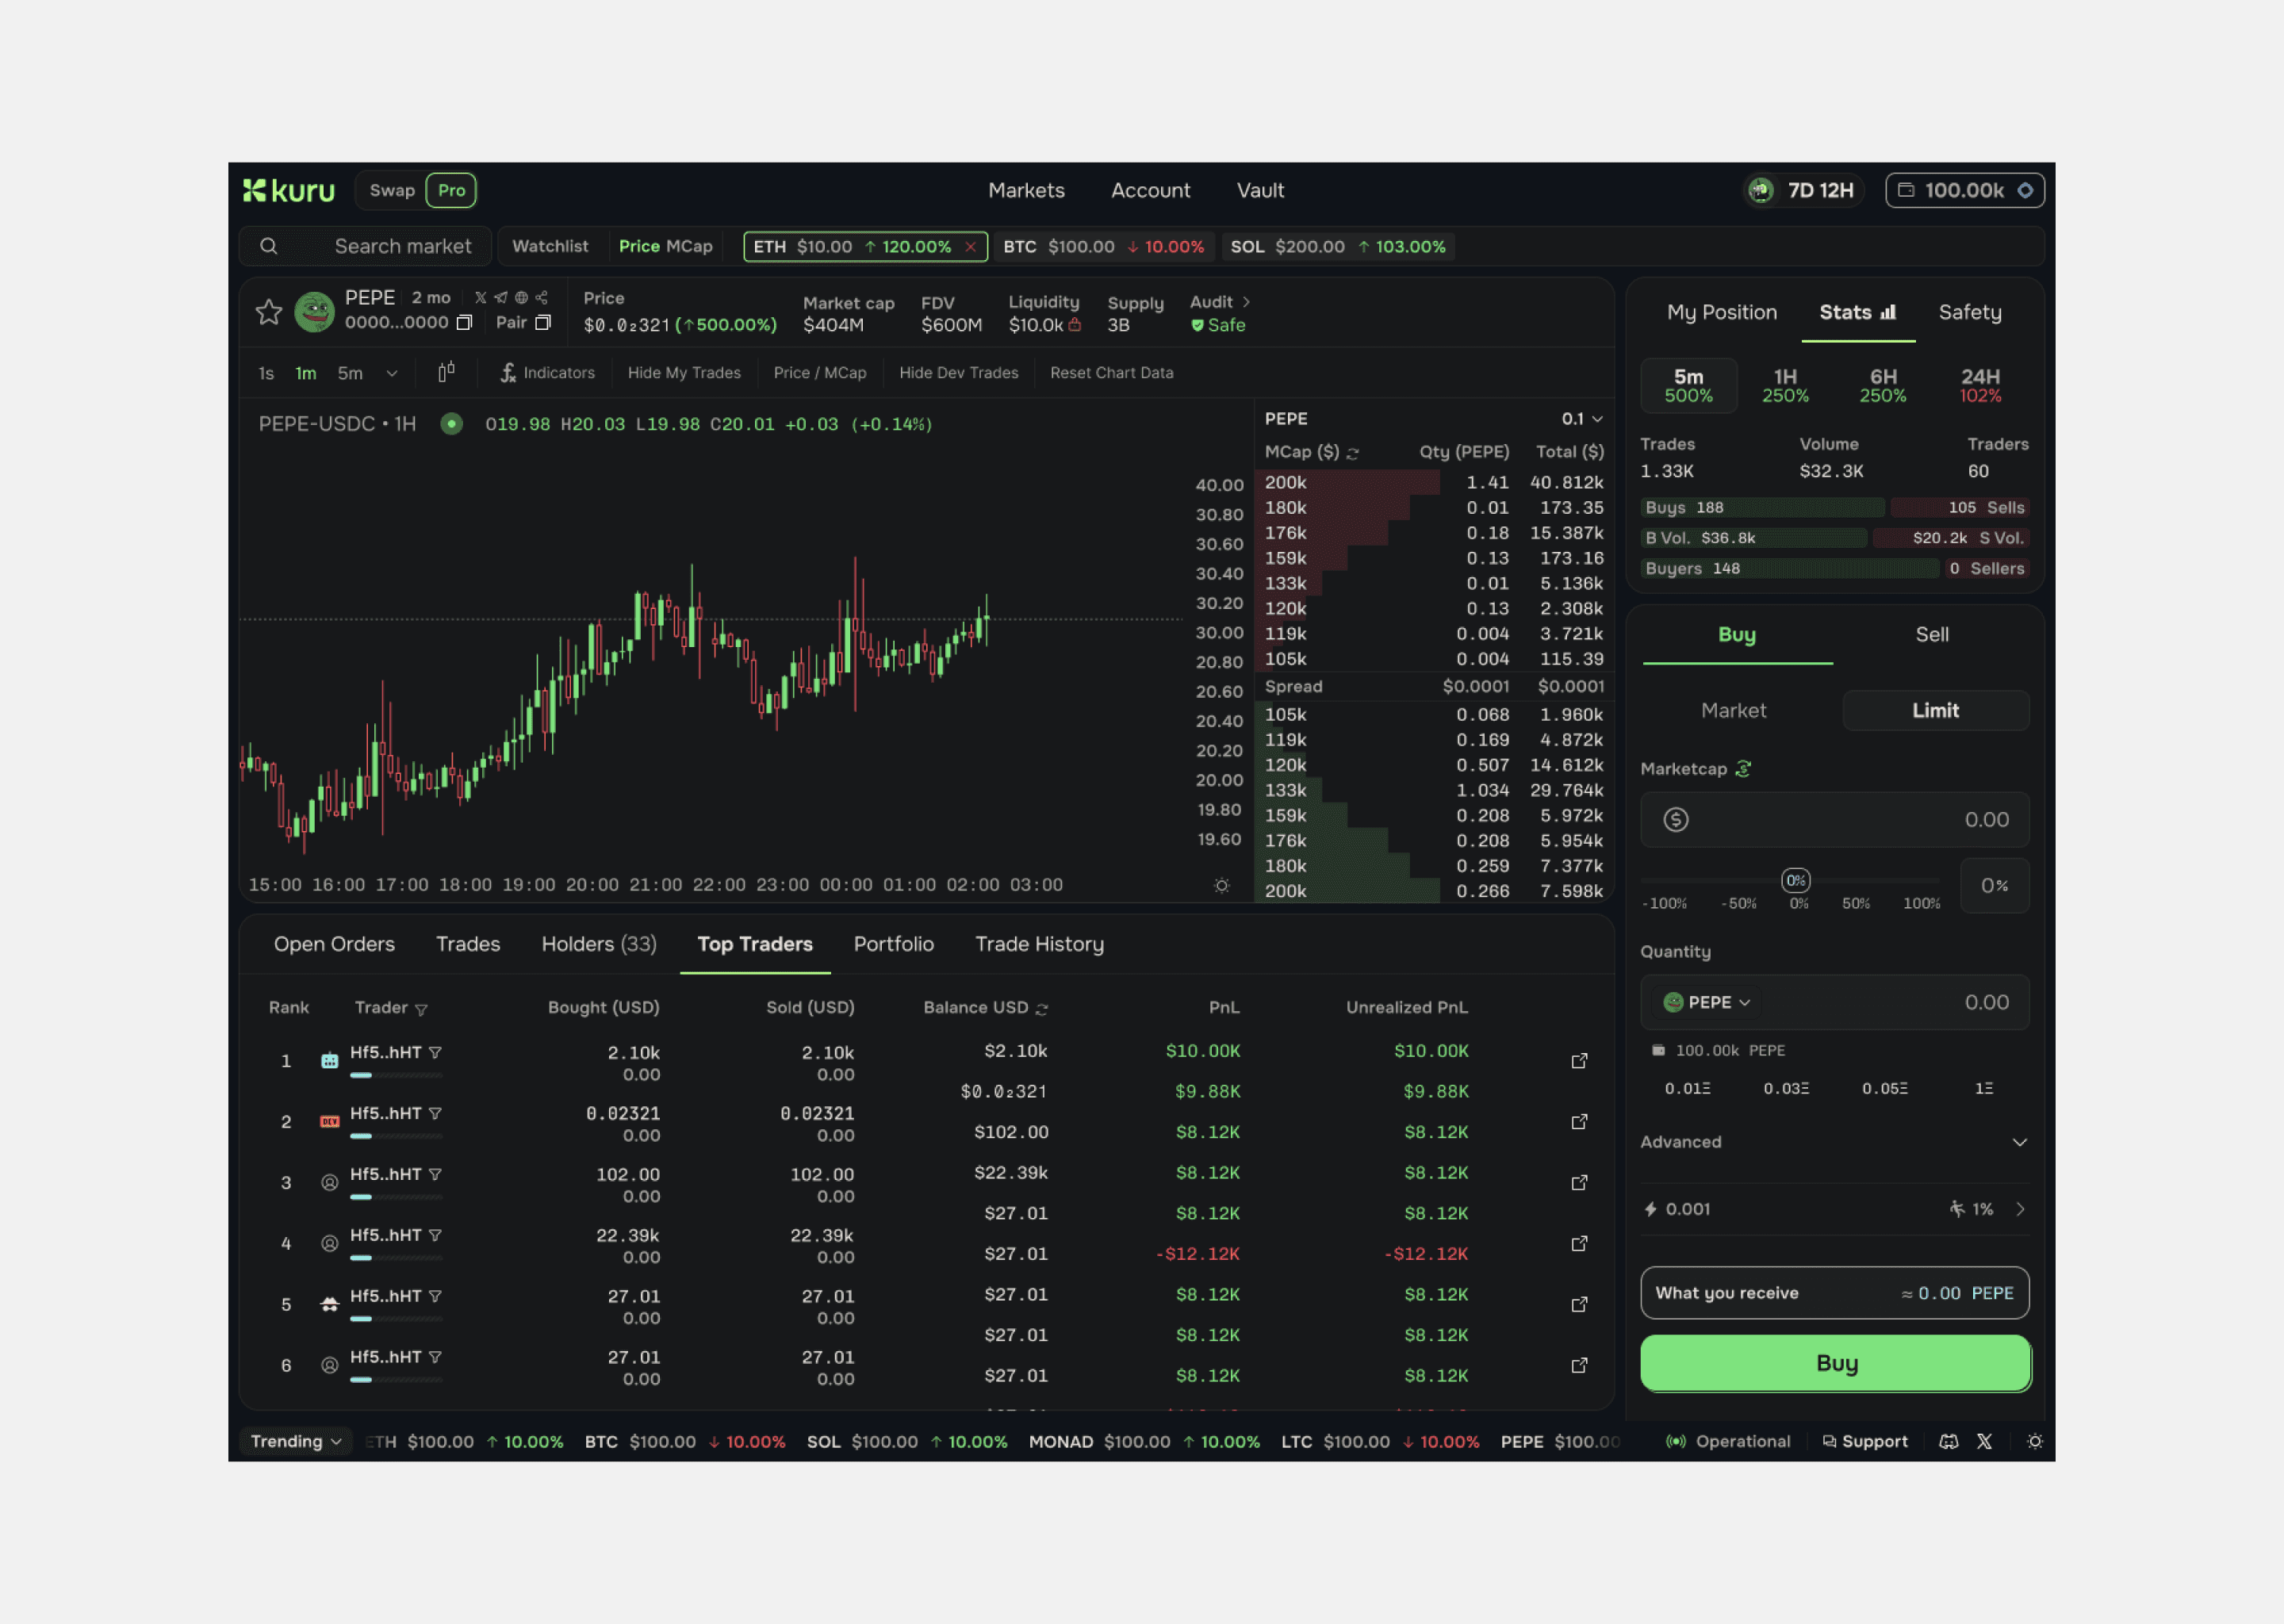The width and height of the screenshot is (2284, 1624).
Task: Select the 1s chart interval
Action: [x=266, y=374]
